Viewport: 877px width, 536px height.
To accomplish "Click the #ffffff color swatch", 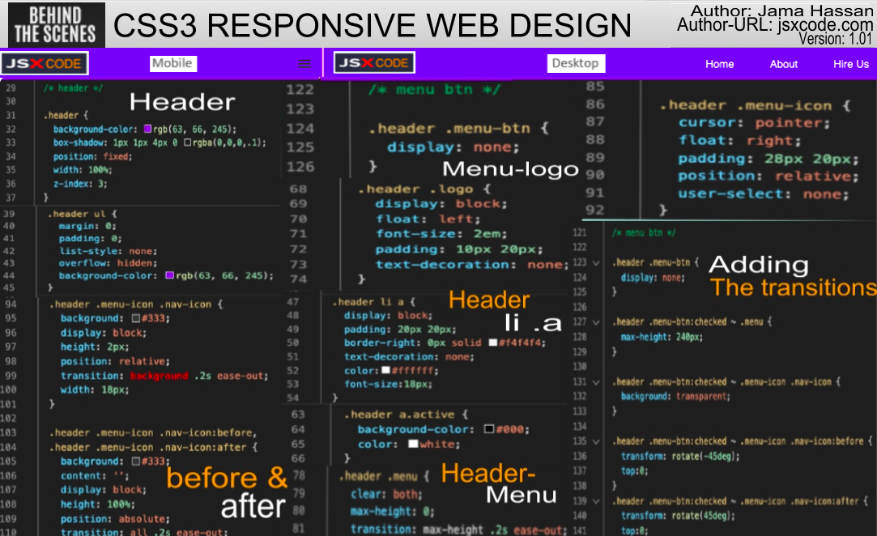I will tap(385, 370).
